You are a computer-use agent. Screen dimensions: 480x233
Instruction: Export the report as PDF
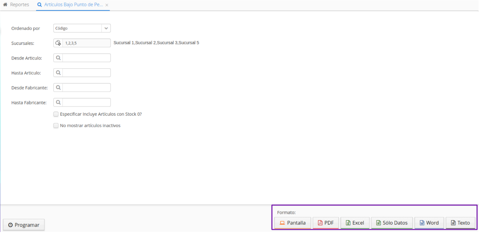326,223
